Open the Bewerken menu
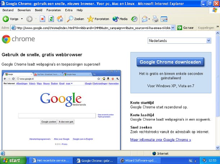This screenshot has width=220, height=164. [x=24, y=10]
